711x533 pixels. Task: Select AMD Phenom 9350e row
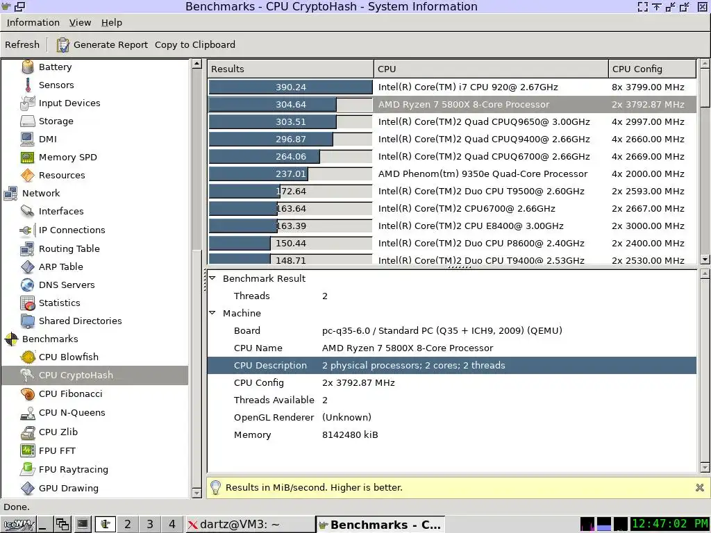click(452, 174)
